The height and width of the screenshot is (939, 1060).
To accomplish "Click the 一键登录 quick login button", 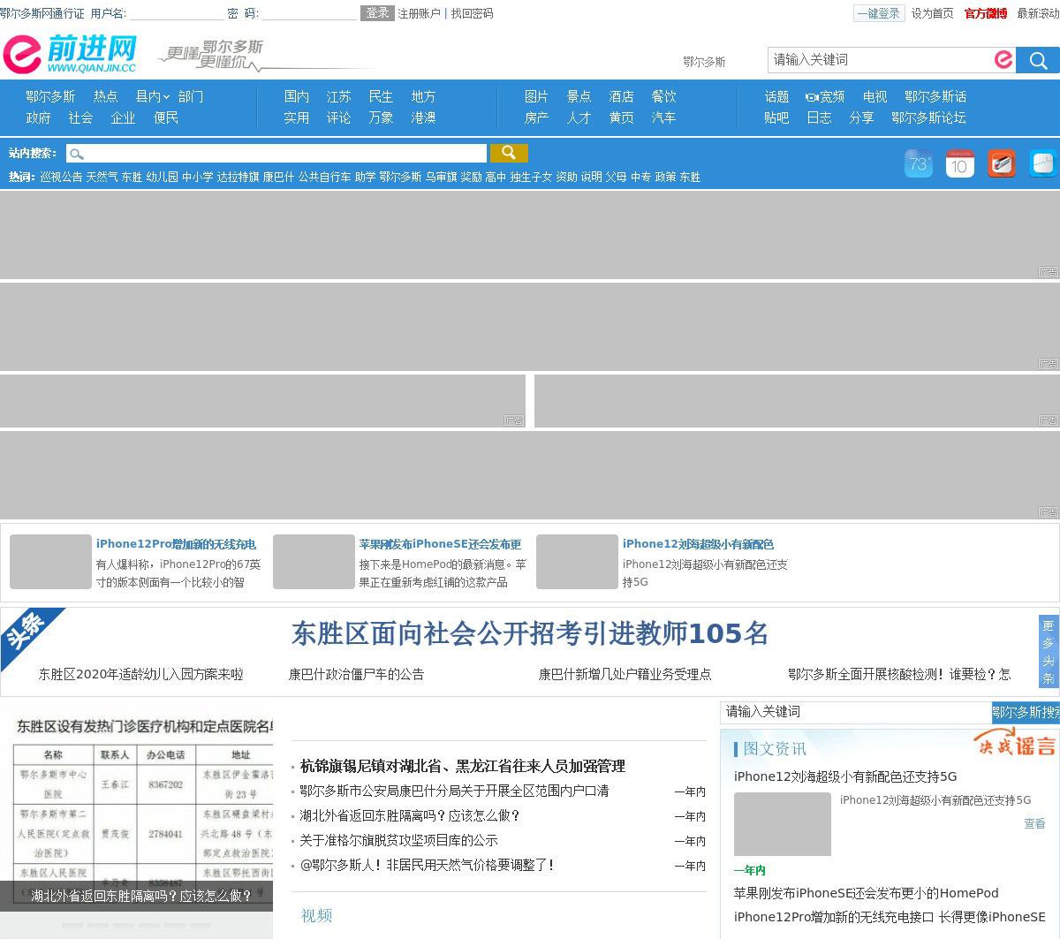I will click(x=879, y=13).
